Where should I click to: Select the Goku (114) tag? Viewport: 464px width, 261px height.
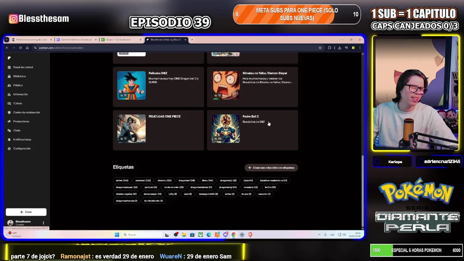208,181
